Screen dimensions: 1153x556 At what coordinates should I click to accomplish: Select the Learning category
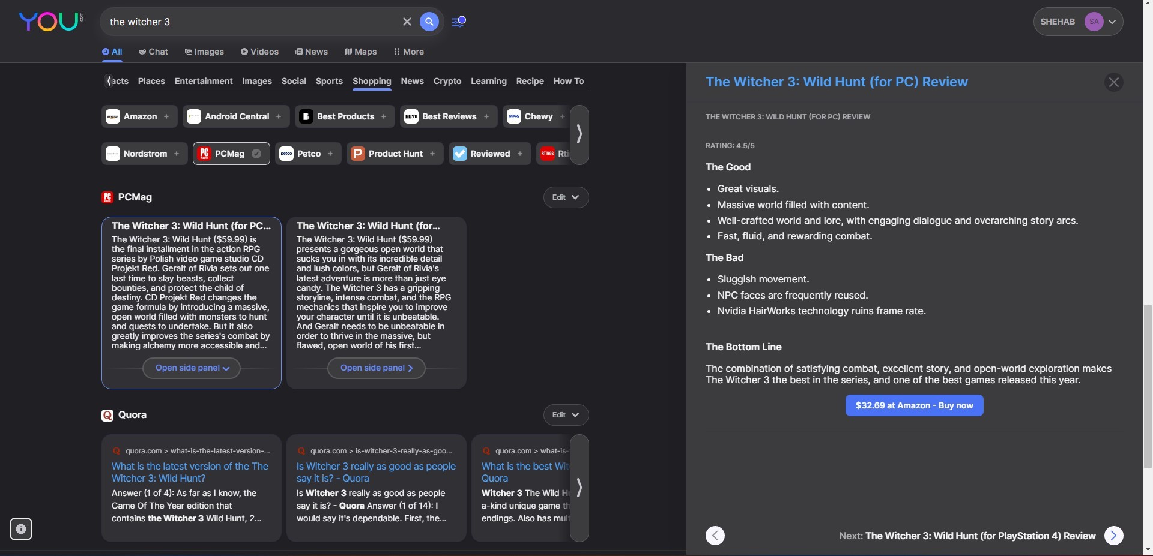[x=489, y=81]
